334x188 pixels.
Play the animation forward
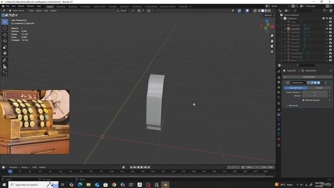click(141, 167)
